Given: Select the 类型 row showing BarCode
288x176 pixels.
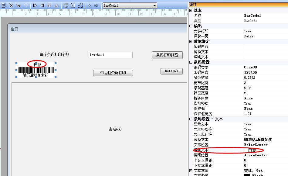Looking at the screenshot, I should point(239,21).
